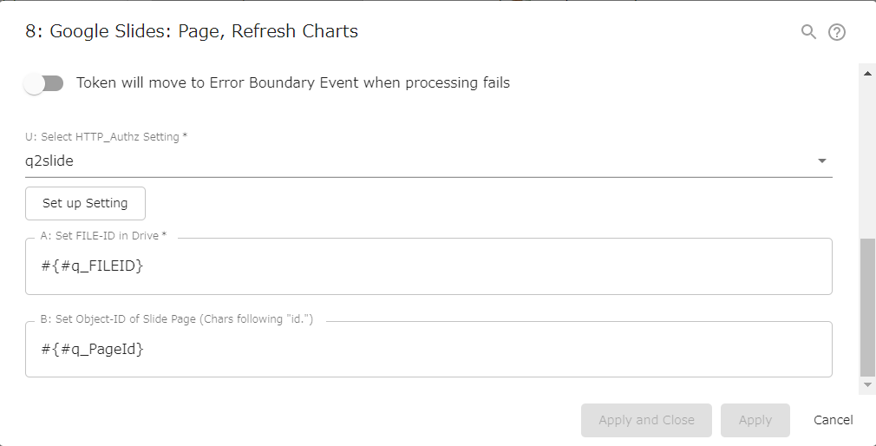Image resolution: width=876 pixels, height=446 pixels.
Task: Click the 'Google Slides: Page, Refresh Charts' title
Action: click(192, 32)
